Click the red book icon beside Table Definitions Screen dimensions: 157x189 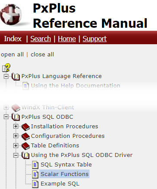point(26,146)
